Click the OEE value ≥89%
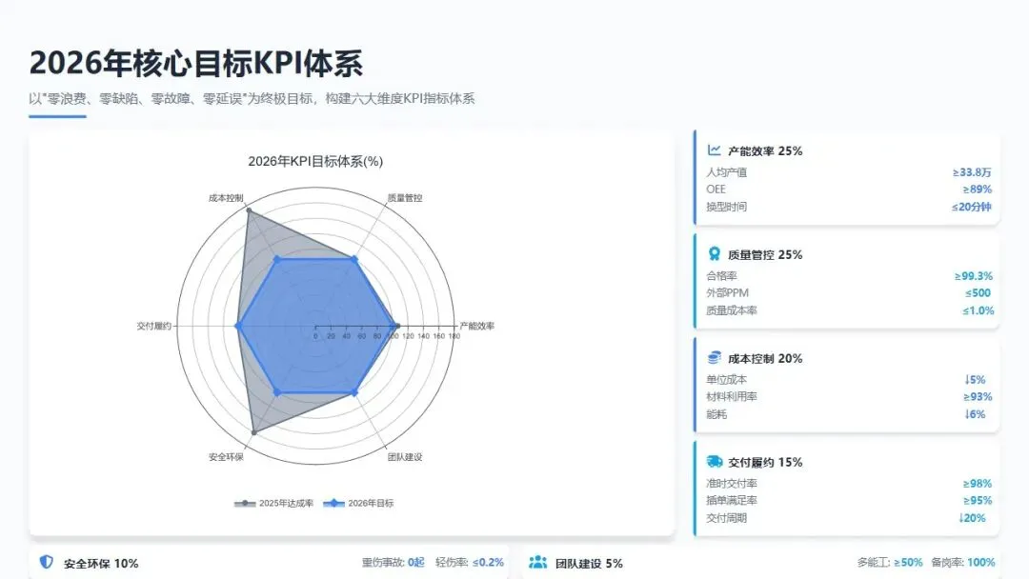This screenshot has height=579, width=1029. (x=978, y=189)
